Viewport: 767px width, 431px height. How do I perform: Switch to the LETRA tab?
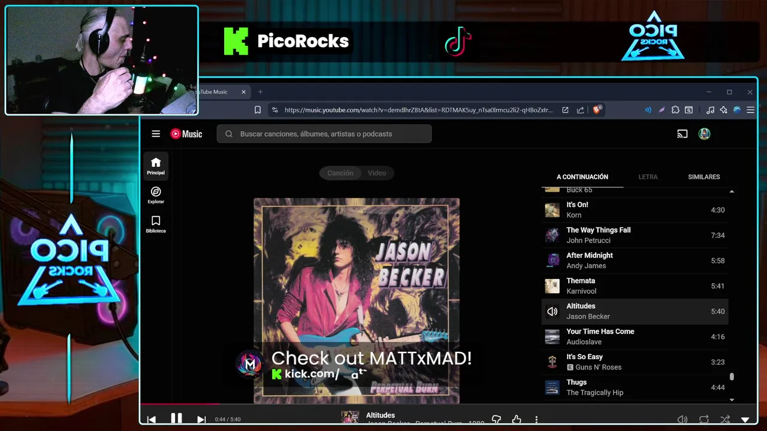(x=648, y=177)
